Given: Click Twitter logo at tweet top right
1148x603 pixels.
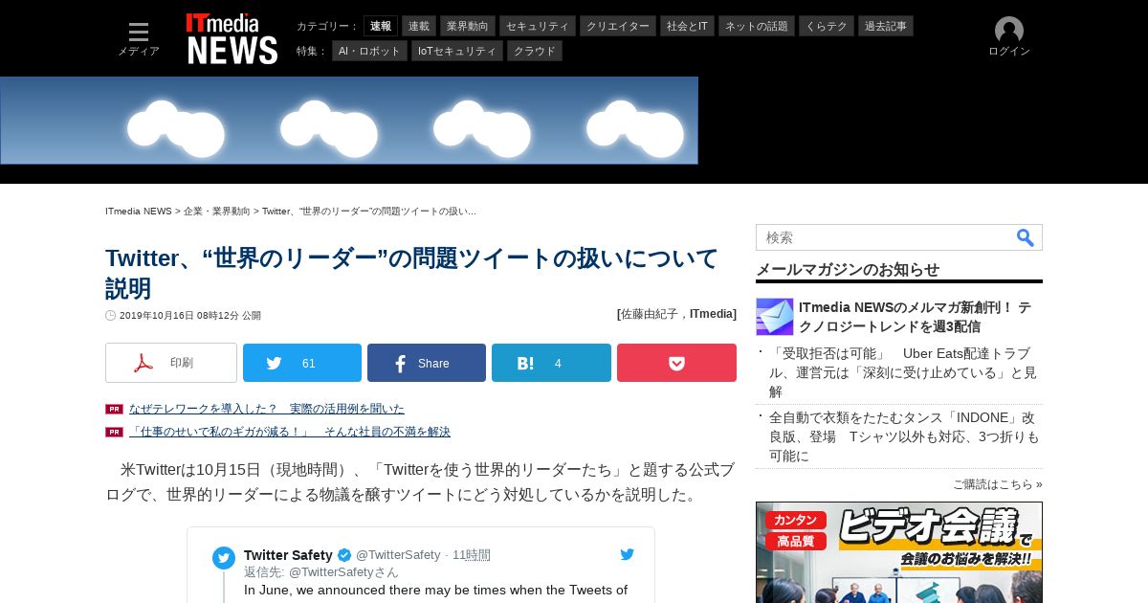Looking at the screenshot, I should 628,554.
